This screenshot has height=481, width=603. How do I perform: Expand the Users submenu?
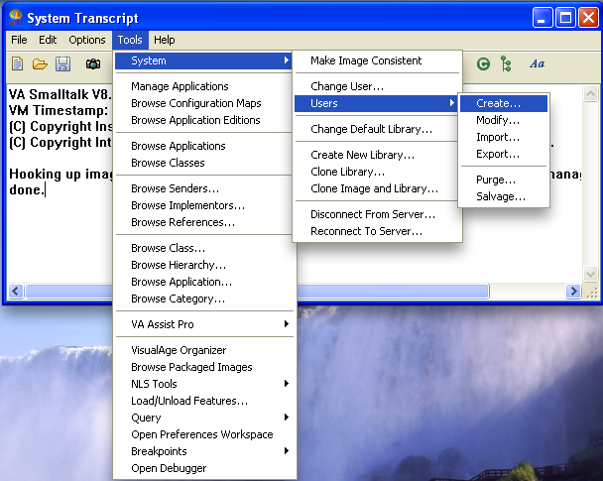click(x=376, y=103)
